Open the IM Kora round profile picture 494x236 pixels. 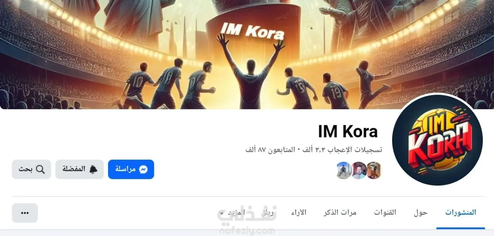tap(437, 140)
